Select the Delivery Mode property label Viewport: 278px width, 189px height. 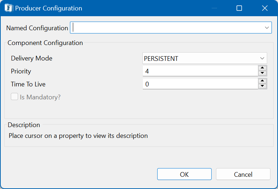(32, 58)
